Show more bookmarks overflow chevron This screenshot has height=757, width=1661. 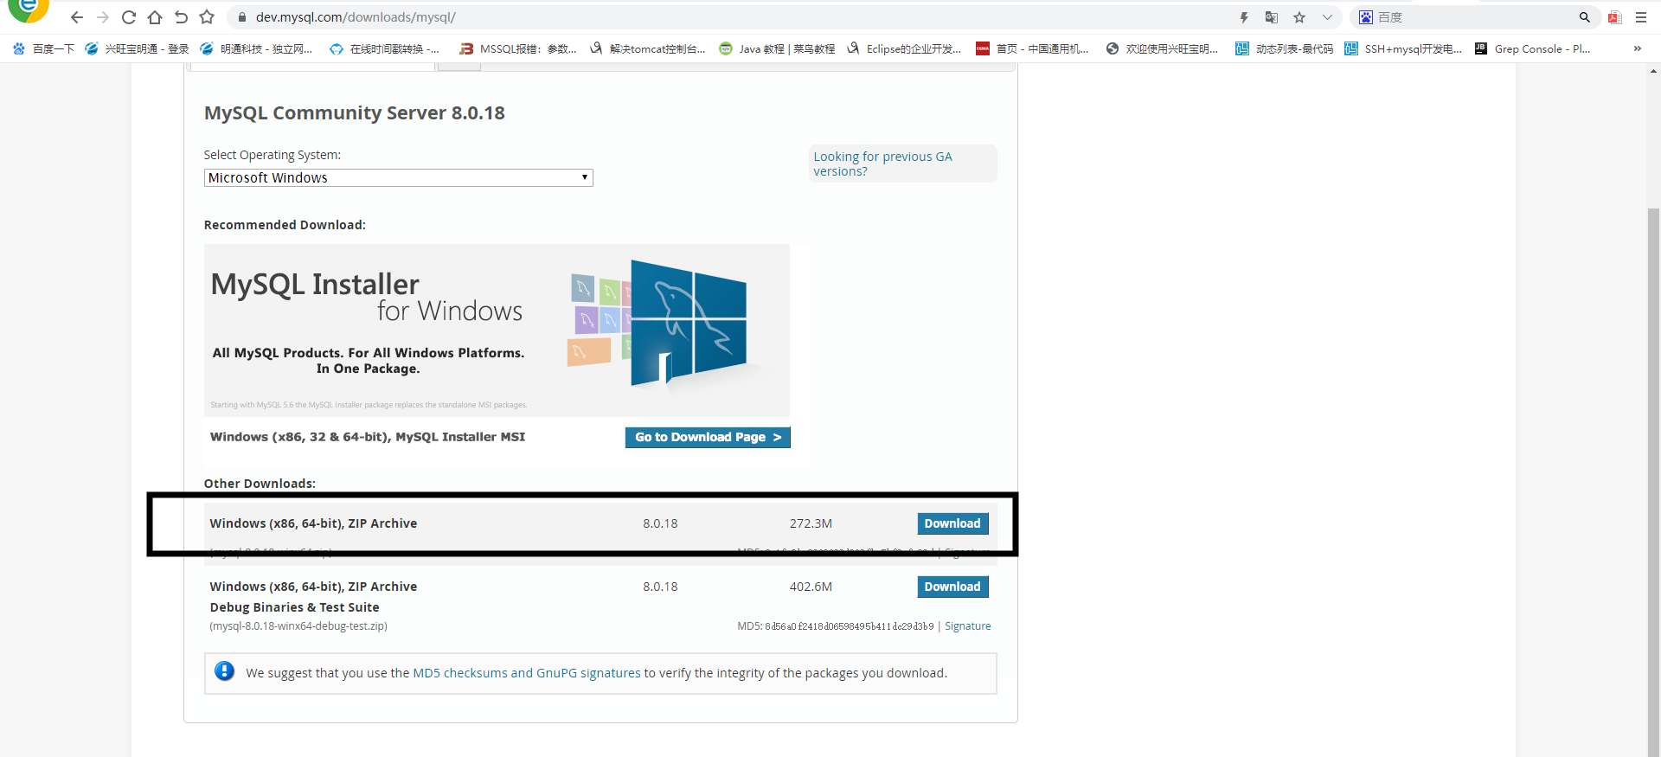point(1638,48)
